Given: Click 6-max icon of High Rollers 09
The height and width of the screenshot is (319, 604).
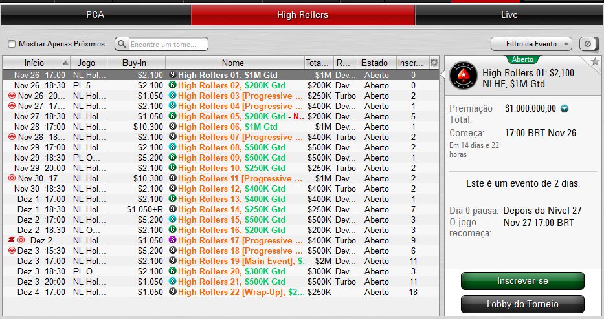Looking at the screenshot, I should click(173, 158).
